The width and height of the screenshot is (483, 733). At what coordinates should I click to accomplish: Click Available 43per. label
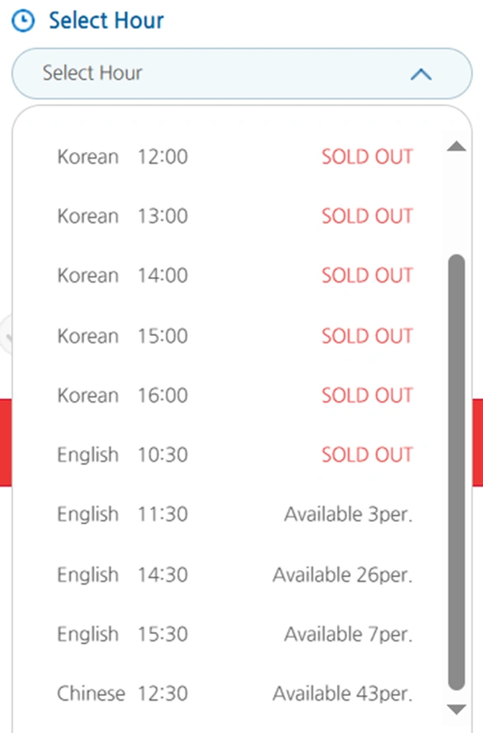[x=343, y=693]
